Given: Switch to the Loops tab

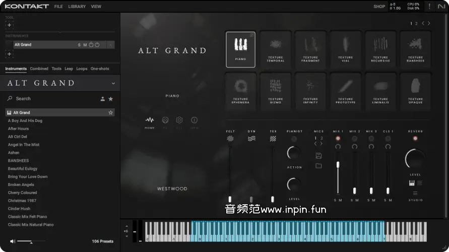Looking at the screenshot, I should point(82,69).
